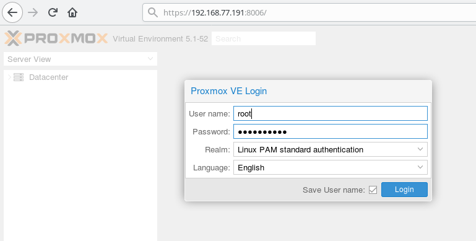Screen dimensions: 476x241
Task: Open the Realm dropdown arrow
Action: pyautogui.click(x=420, y=149)
